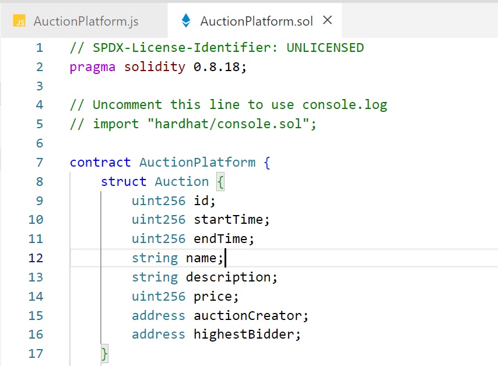
Task: Click the SPDX-License-Identifier comment line
Action: pos(216,48)
